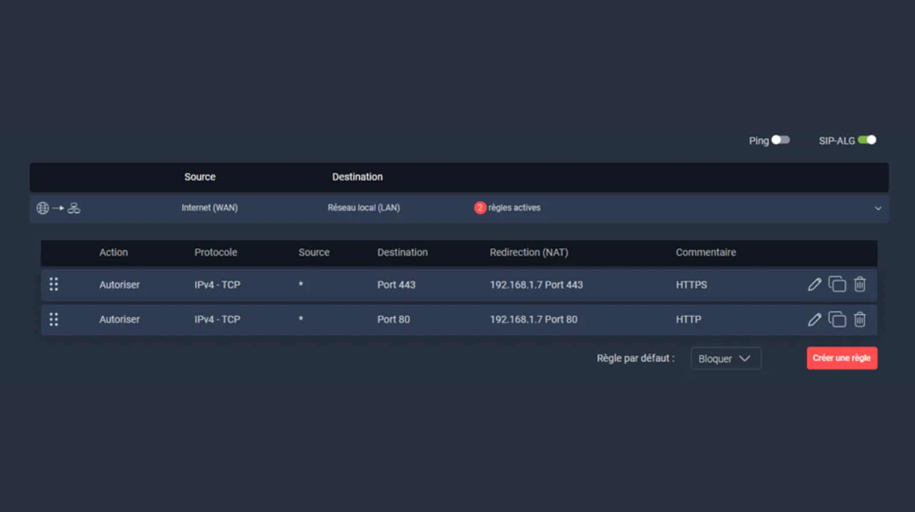The height and width of the screenshot is (512, 915).
Task: Duplicate the HTTP port 80 rule
Action: (837, 319)
